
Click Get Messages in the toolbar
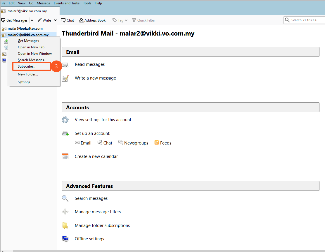[x=15, y=20]
